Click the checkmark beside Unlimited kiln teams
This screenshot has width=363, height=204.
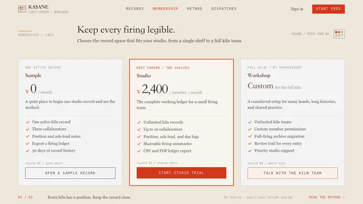250,122
